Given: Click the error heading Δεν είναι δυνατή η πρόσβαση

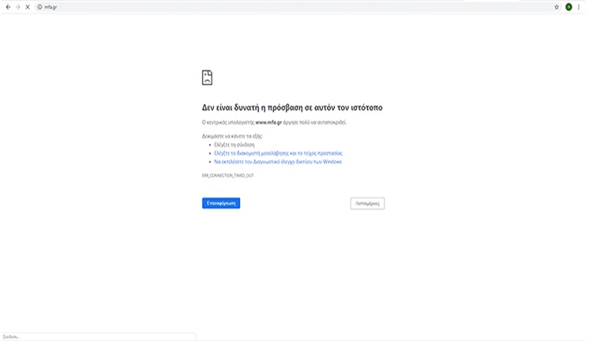Looking at the screenshot, I should [292, 107].
